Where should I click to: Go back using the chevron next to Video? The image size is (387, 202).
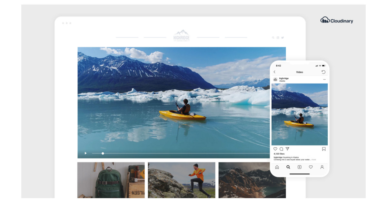pyautogui.click(x=274, y=72)
